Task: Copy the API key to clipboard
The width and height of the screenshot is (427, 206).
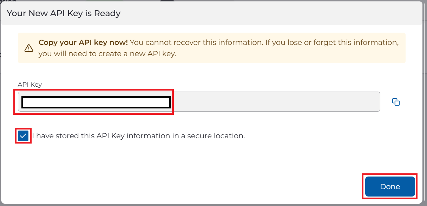Action: click(396, 102)
